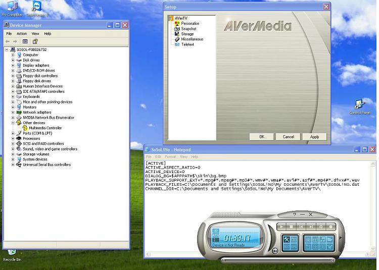Screen dimensions: 379x270
Task: Select Control Panel desktop icon
Action: (x=360, y=106)
